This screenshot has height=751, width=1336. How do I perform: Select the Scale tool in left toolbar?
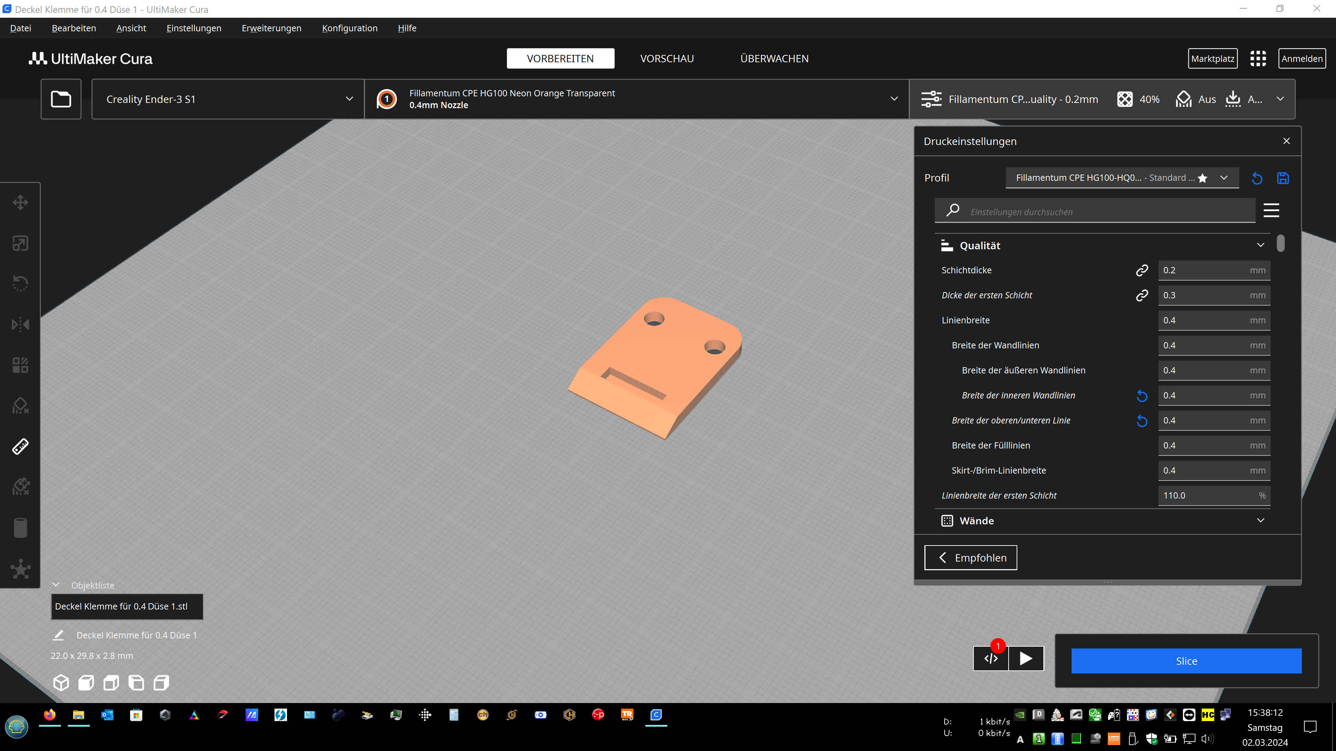[20, 243]
